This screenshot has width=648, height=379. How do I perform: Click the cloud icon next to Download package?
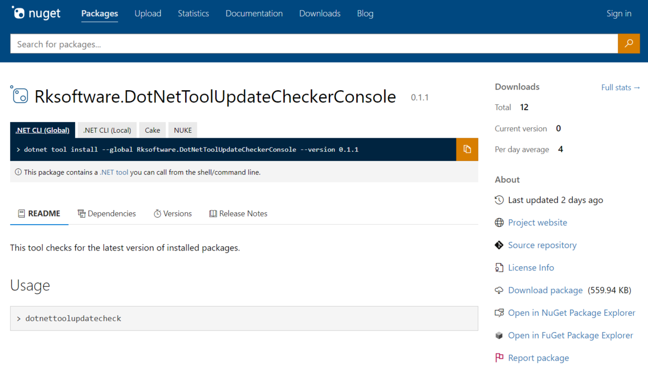point(498,290)
